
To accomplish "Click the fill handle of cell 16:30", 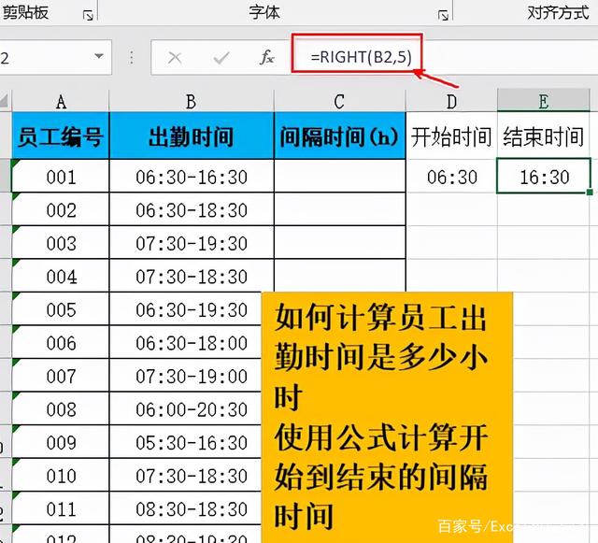I will (590, 192).
